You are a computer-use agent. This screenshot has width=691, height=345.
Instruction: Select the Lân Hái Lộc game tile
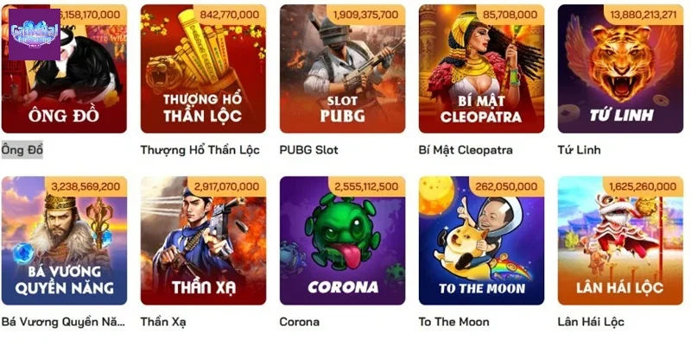[620, 241]
